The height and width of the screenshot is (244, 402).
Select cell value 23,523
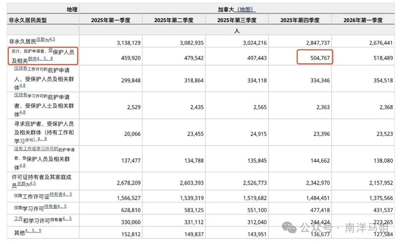[x=385, y=134]
